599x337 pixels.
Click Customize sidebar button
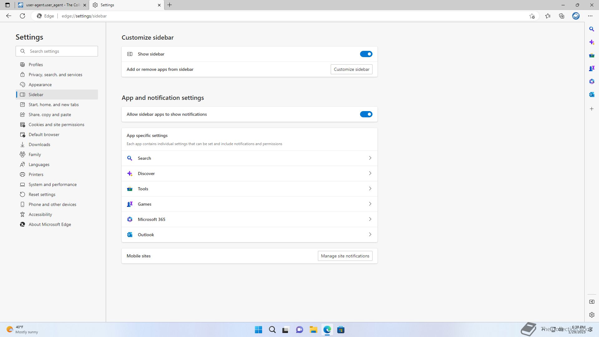pyautogui.click(x=351, y=69)
